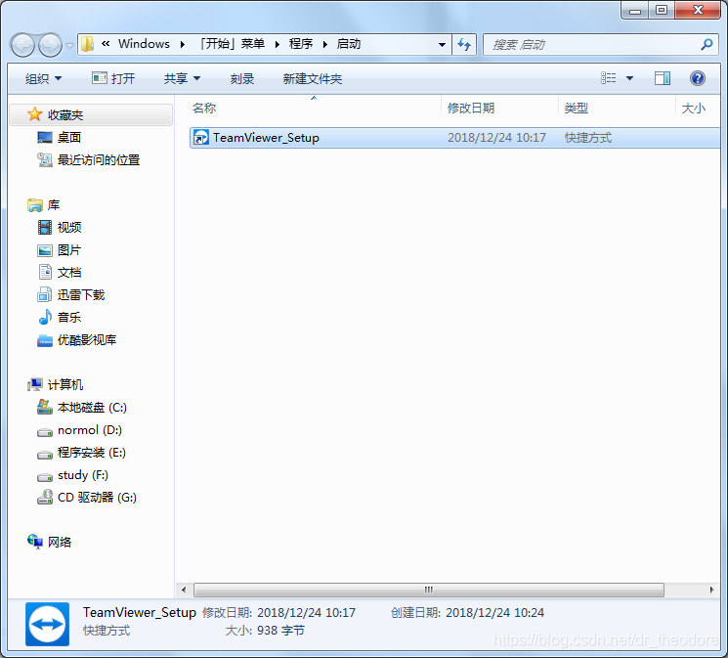The width and height of the screenshot is (728, 658).
Task: Click the 创建日期 value 2018/12/24 10:24
Action: click(x=494, y=612)
